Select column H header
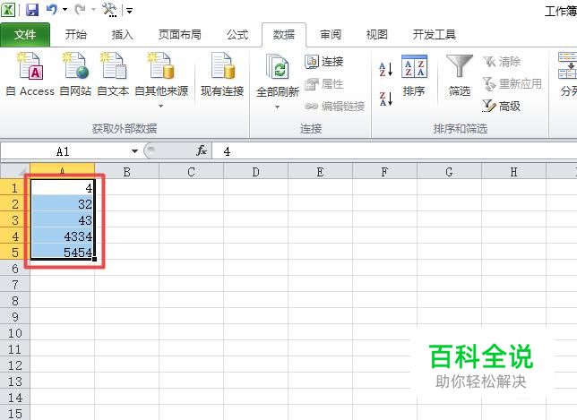577x420 pixels. (513, 171)
